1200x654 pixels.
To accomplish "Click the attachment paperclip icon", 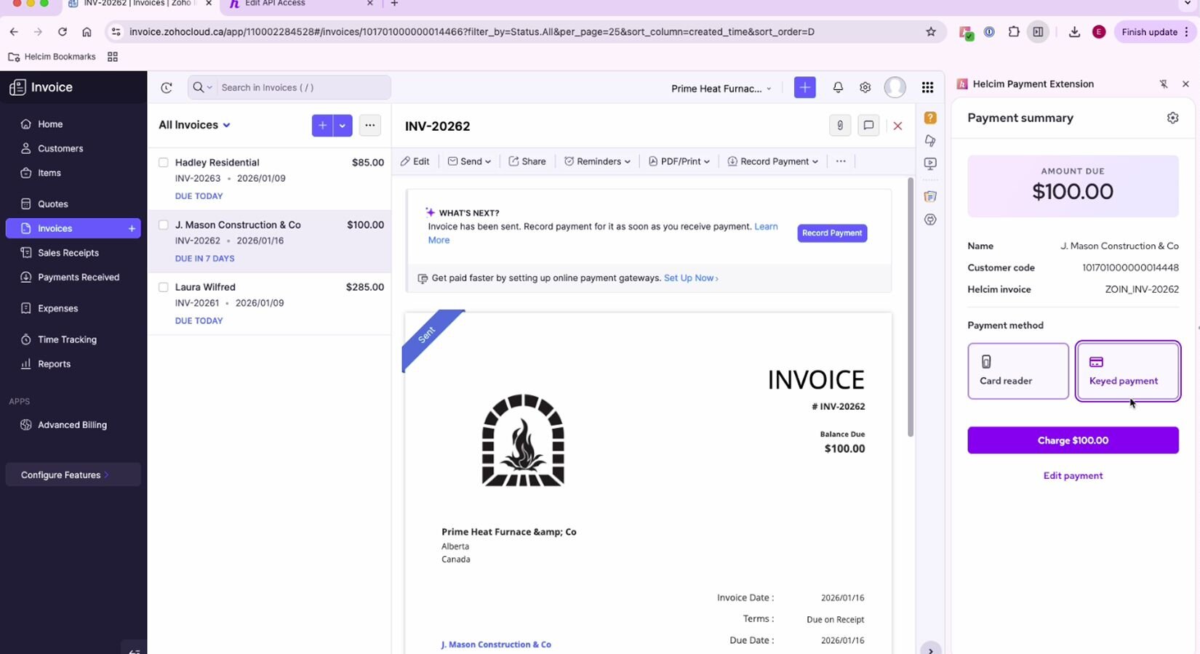I will pyautogui.click(x=840, y=126).
